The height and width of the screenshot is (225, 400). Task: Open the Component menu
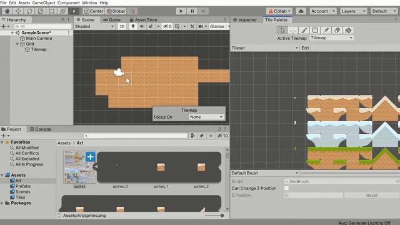click(x=69, y=2)
